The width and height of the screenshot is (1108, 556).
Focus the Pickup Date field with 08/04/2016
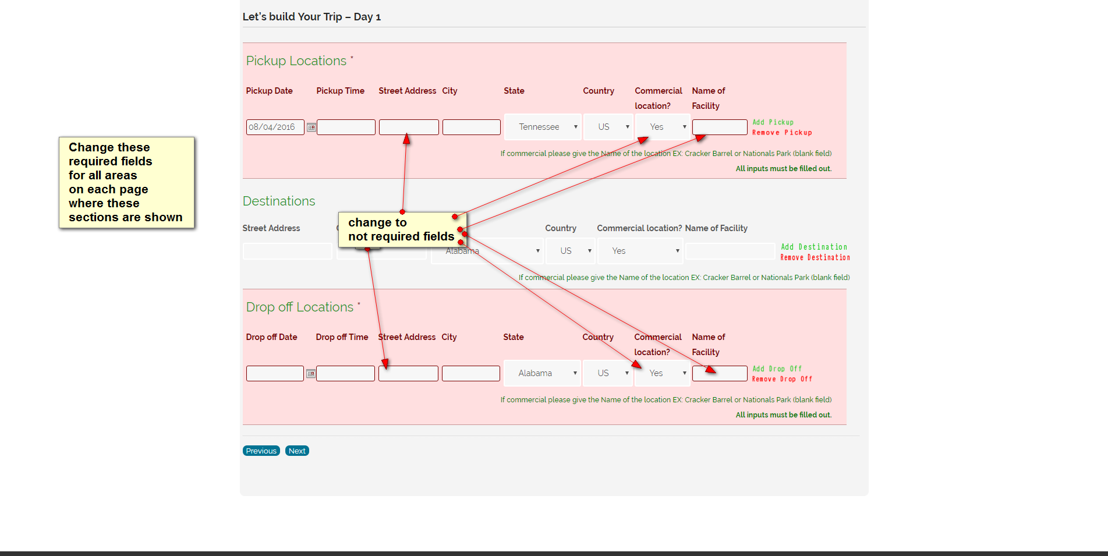[x=275, y=127]
